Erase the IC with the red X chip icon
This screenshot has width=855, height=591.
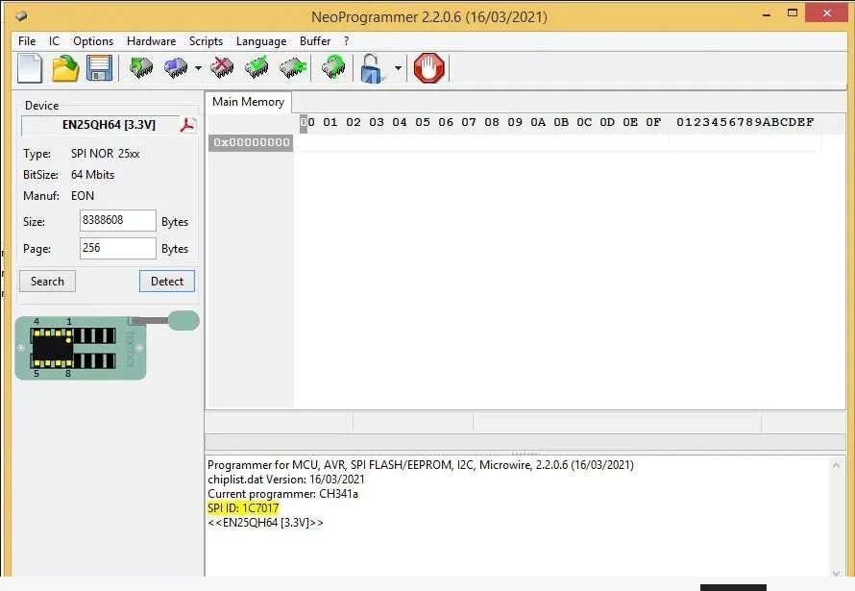(222, 68)
